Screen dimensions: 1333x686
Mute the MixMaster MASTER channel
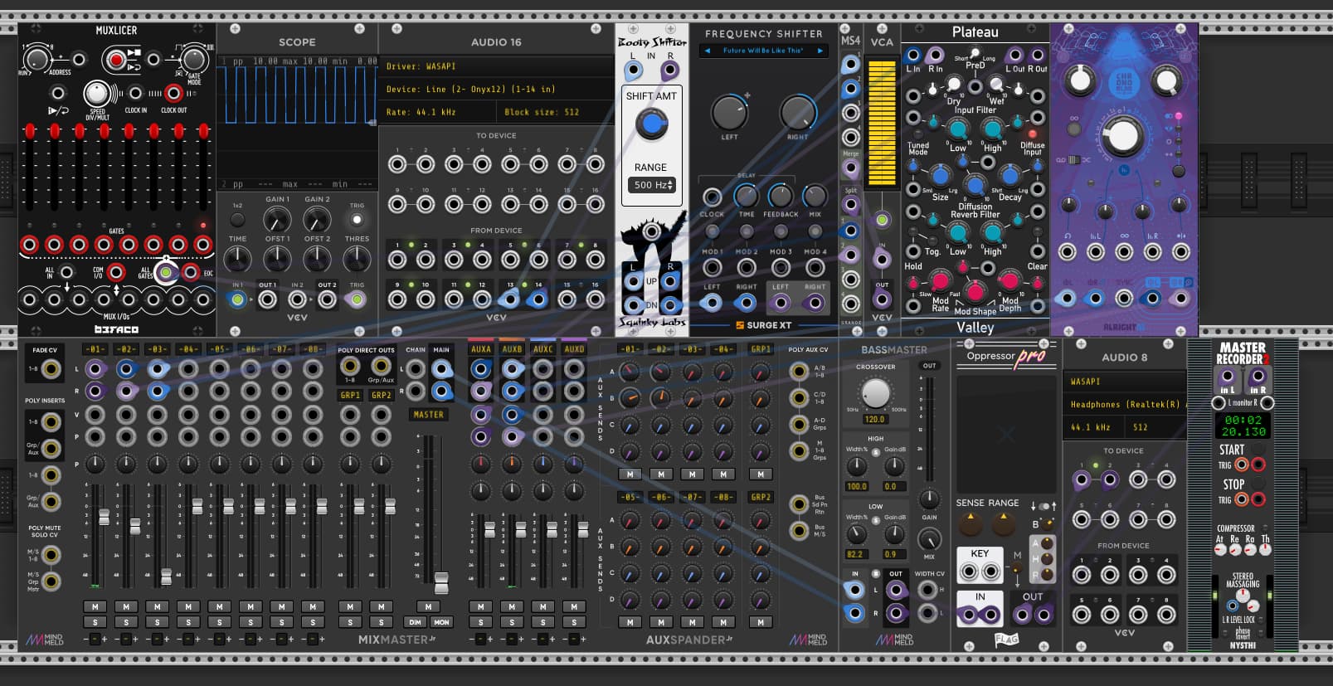(x=428, y=607)
